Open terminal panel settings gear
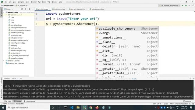Image resolution: width=195 pixels, height=110 pixels. 190,79
